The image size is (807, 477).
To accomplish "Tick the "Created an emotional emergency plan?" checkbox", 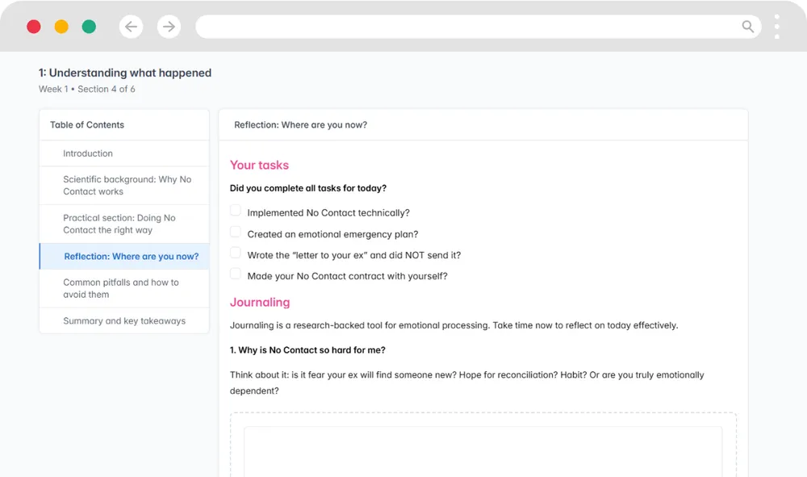I will [x=236, y=232].
